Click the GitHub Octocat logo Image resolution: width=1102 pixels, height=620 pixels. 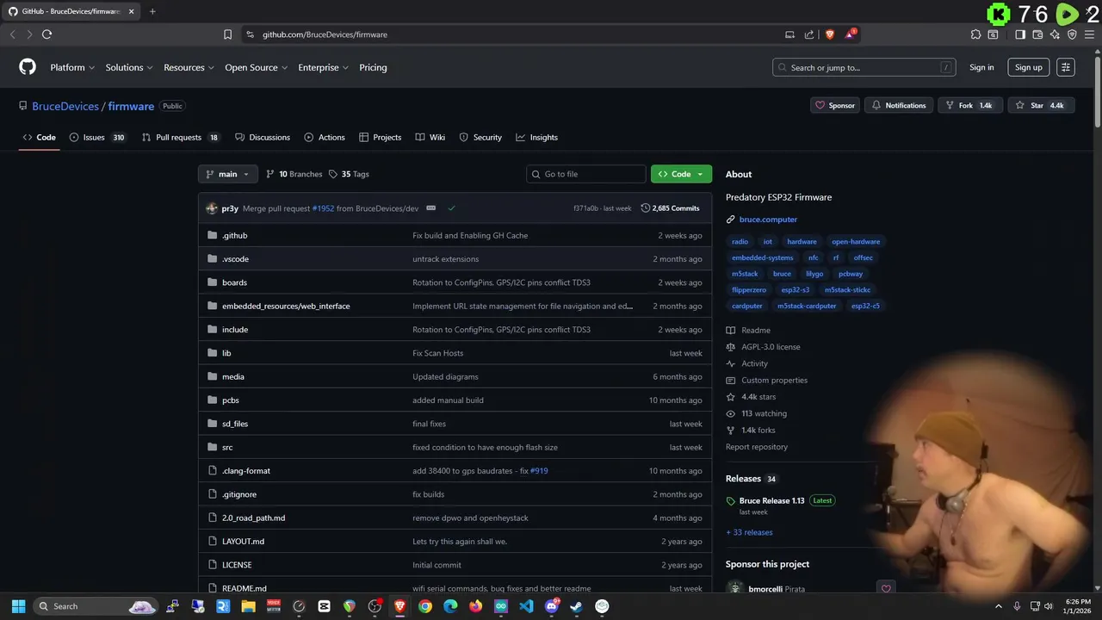(28, 67)
